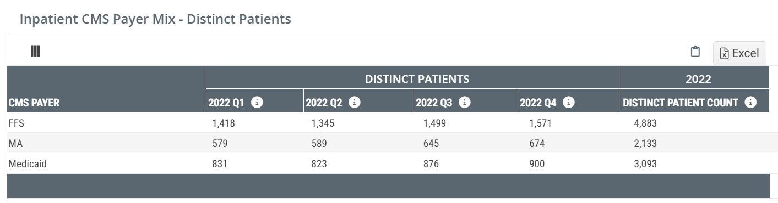Sort by the 2022 Q3 header
778x203 pixels.
point(435,103)
